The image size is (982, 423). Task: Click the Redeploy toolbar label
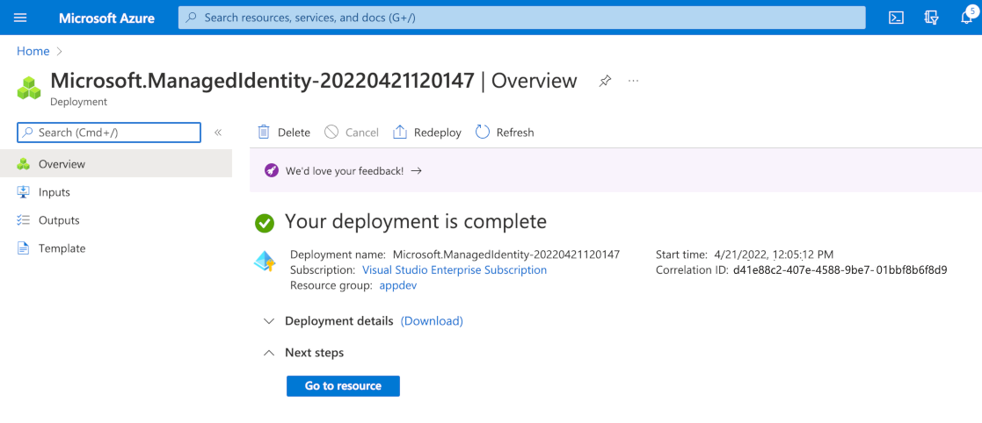(438, 133)
